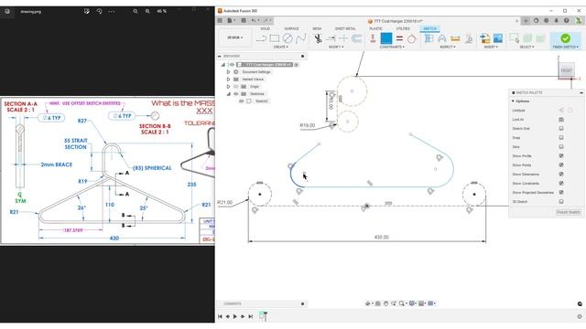The height and width of the screenshot is (329, 586).
Task: Switch to the Solid tab
Action: (x=265, y=28)
